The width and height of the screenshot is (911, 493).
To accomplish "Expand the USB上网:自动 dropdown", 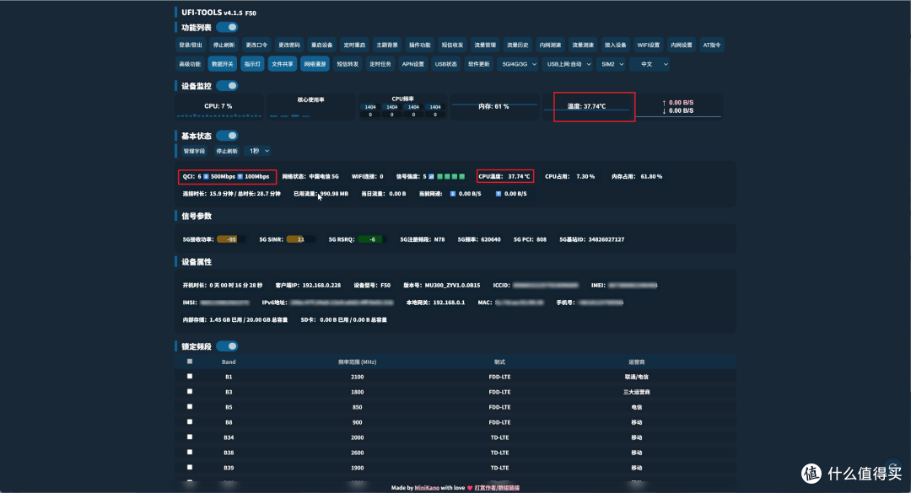I will point(569,64).
